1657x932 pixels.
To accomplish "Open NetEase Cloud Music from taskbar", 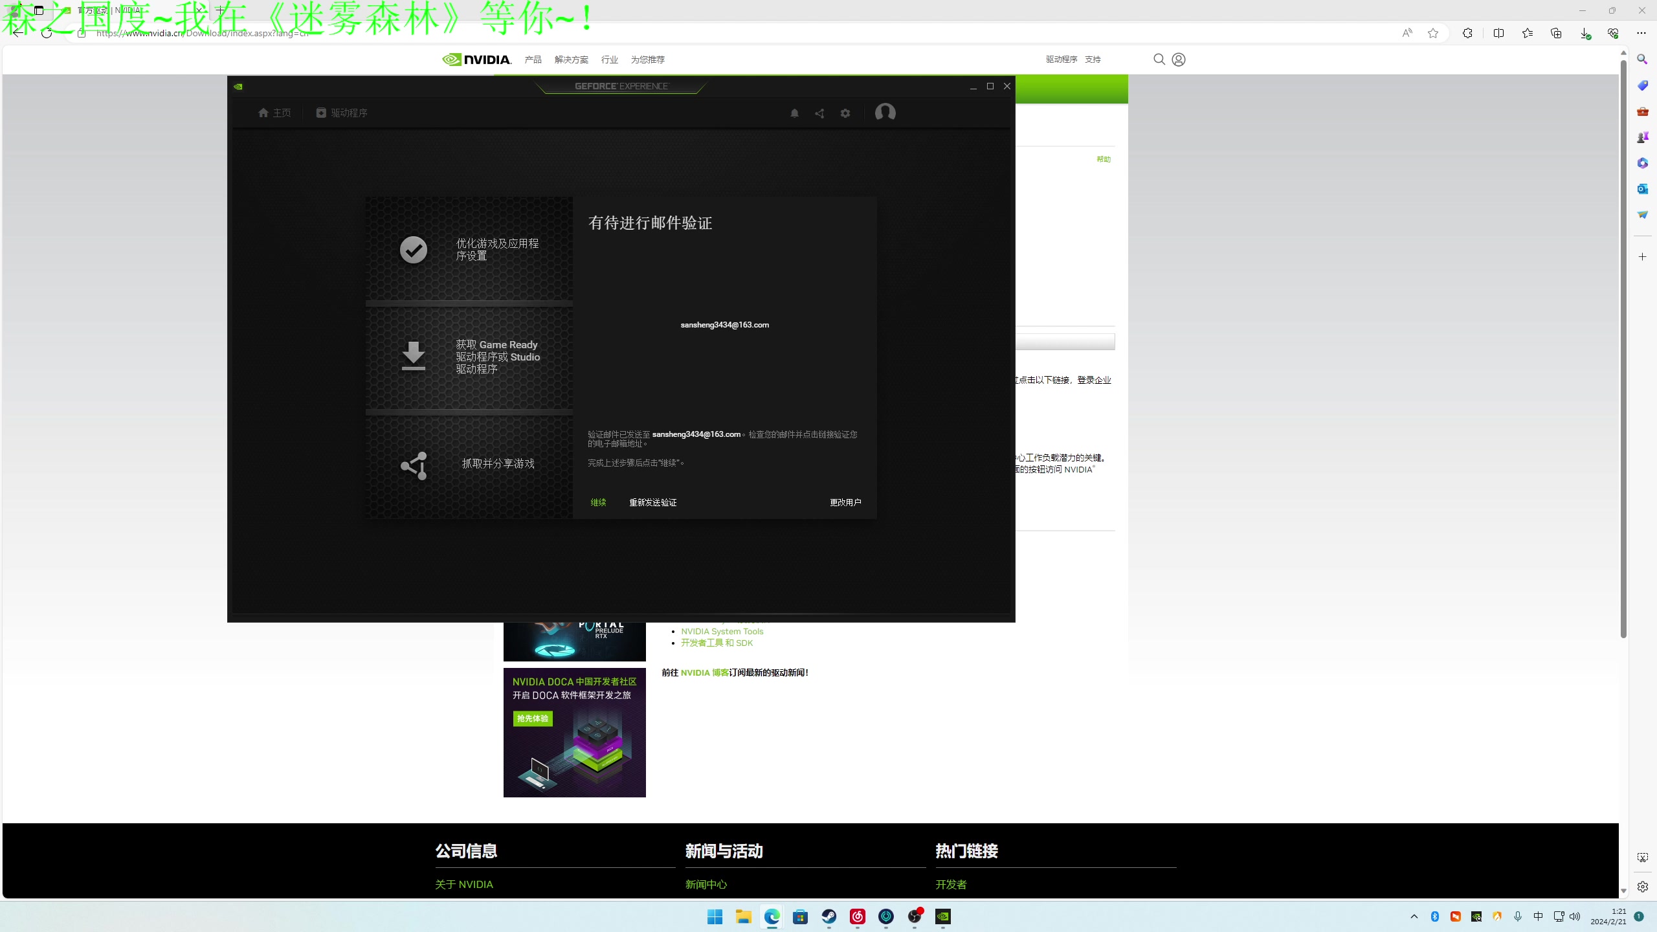I will coord(857,916).
